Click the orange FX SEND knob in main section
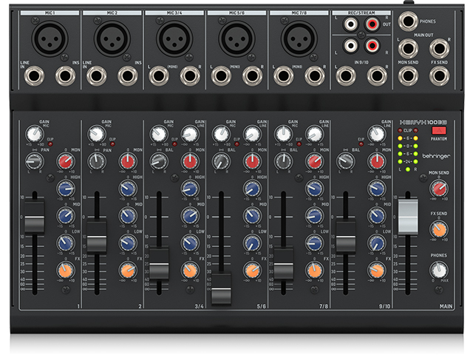 tap(439, 231)
